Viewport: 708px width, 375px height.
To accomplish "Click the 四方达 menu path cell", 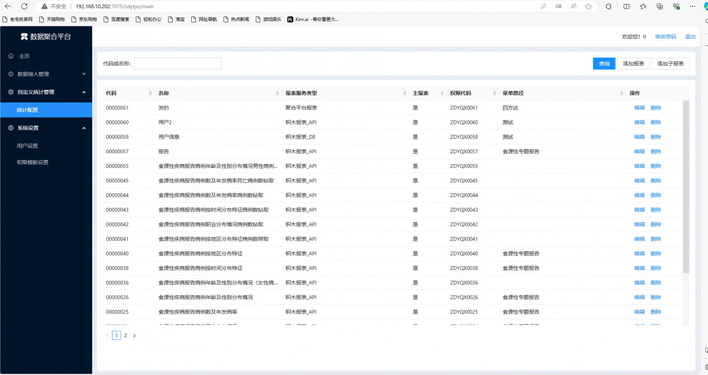I will [511, 108].
